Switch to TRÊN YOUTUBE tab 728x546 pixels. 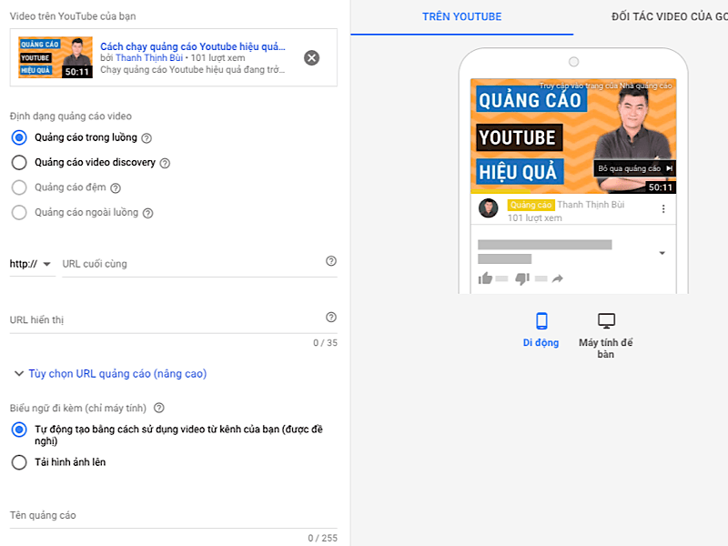[462, 16]
